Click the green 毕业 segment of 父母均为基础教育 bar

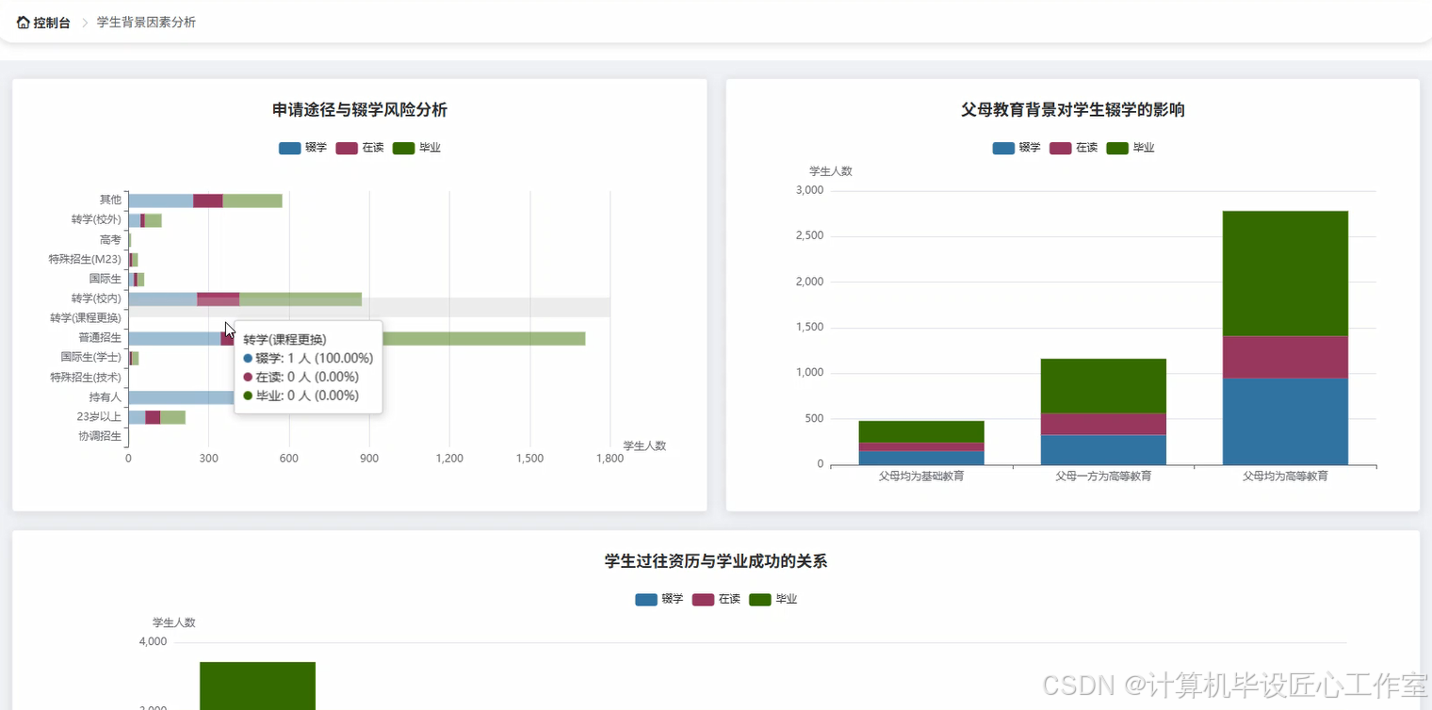pos(921,431)
